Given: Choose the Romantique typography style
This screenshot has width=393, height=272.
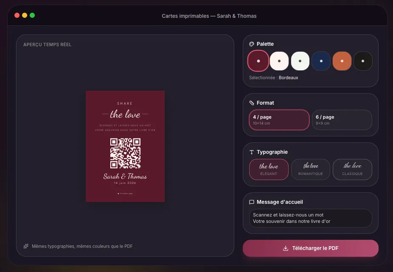Looking at the screenshot, I should pyautogui.click(x=311, y=169).
